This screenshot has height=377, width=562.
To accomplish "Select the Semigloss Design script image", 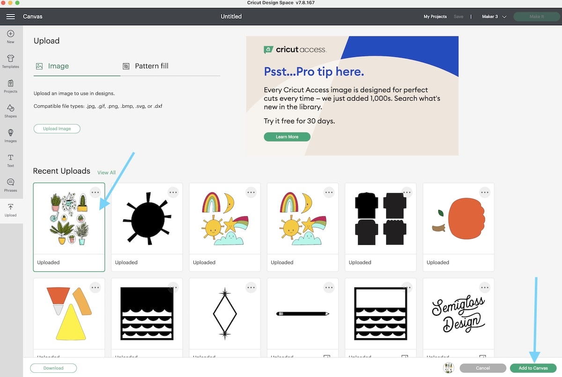I will (458, 318).
